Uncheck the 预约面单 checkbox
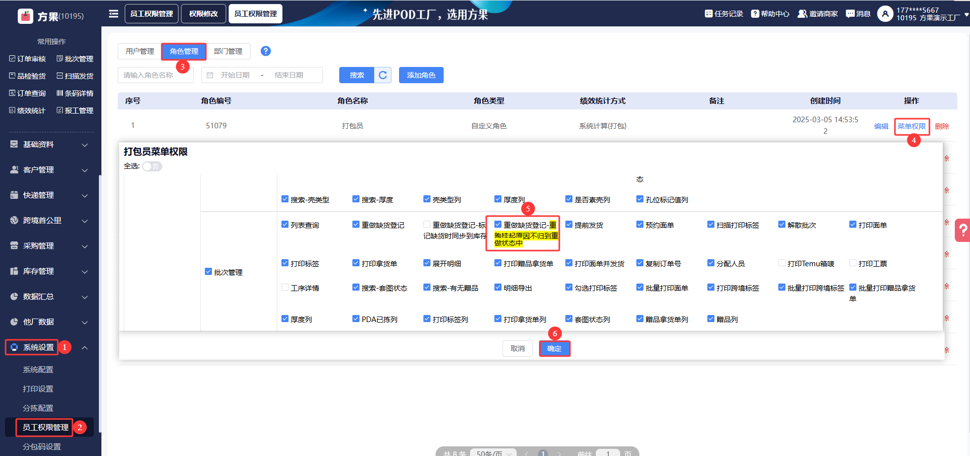 pyautogui.click(x=640, y=225)
